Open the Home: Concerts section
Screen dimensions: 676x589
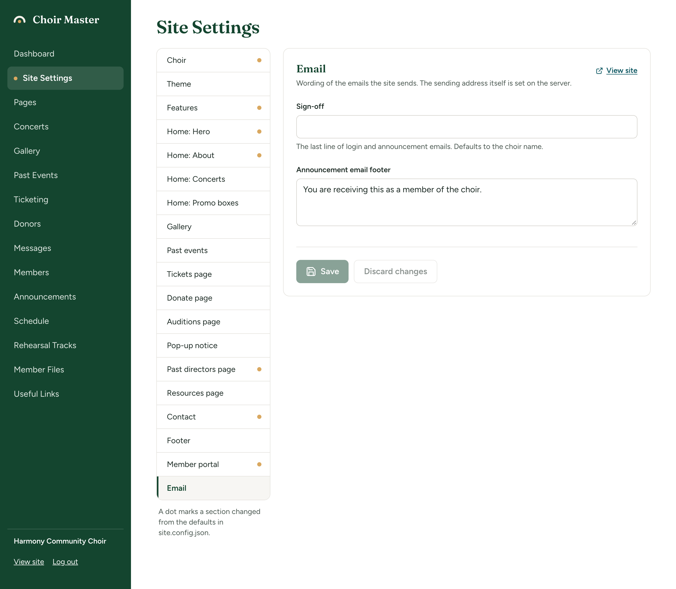(x=213, y=179)
